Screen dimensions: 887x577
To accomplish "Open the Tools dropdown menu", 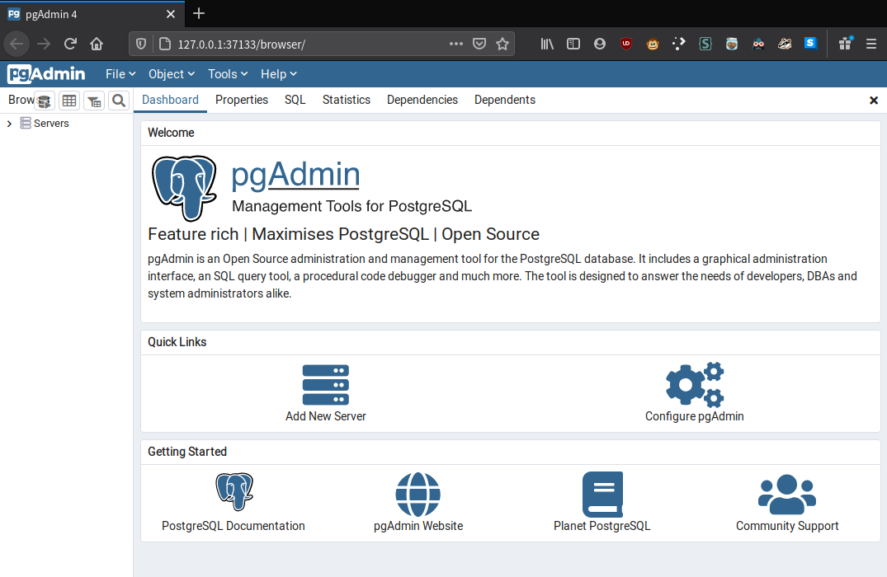I will click(228, 74).
